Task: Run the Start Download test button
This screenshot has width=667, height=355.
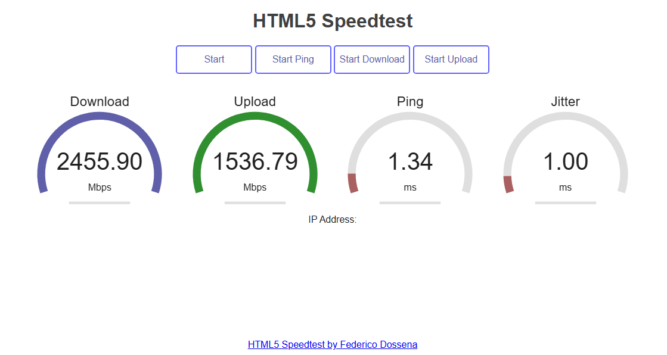Action: [372, 60]
